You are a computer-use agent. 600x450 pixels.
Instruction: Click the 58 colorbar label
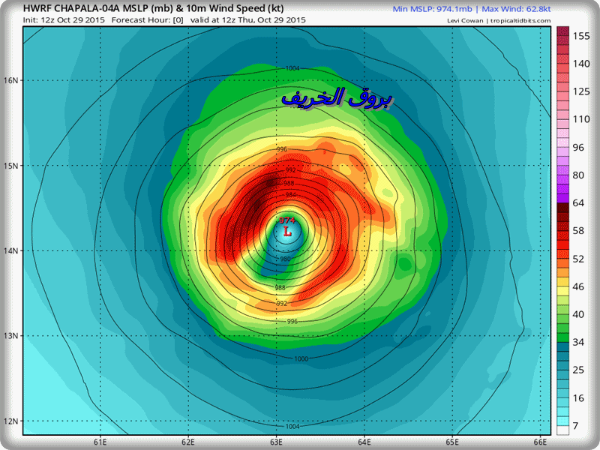click(x=578, y=231)
